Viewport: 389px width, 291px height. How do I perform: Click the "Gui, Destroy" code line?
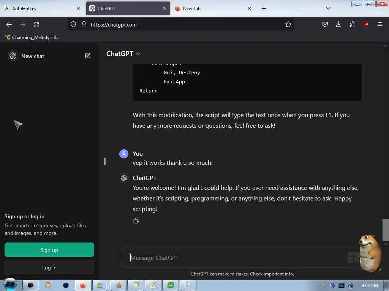tap(182, 72)
